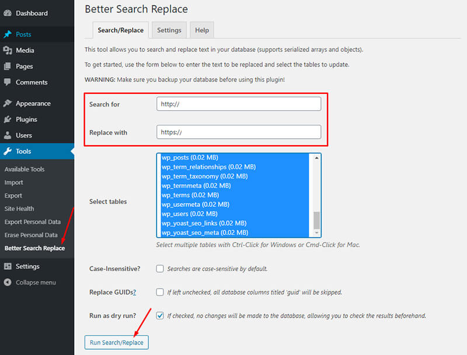The image size is (467, 355).
Task: Click tables list scroll down arrow
Action: point(317,233)
